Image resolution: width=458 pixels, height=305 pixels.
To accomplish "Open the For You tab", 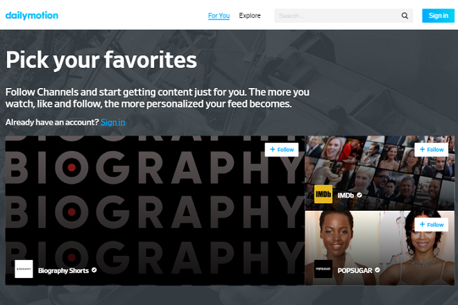I will click(219, 16).
